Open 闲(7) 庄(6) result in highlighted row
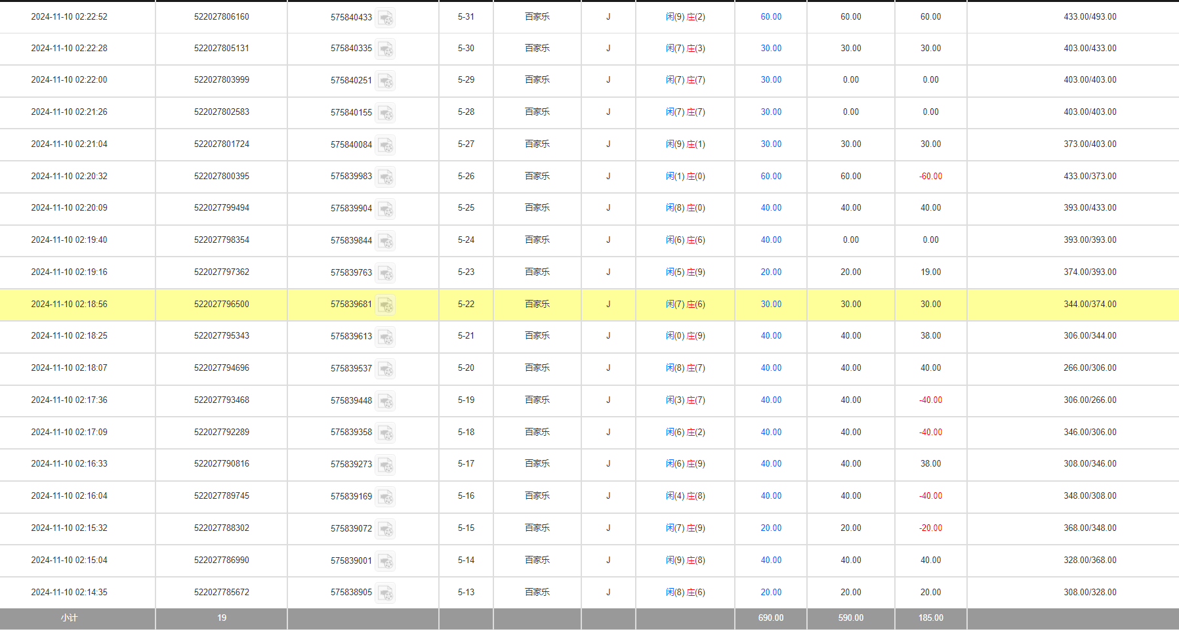This screenshot has height=630, width=1179. click(x=685, y=304)
